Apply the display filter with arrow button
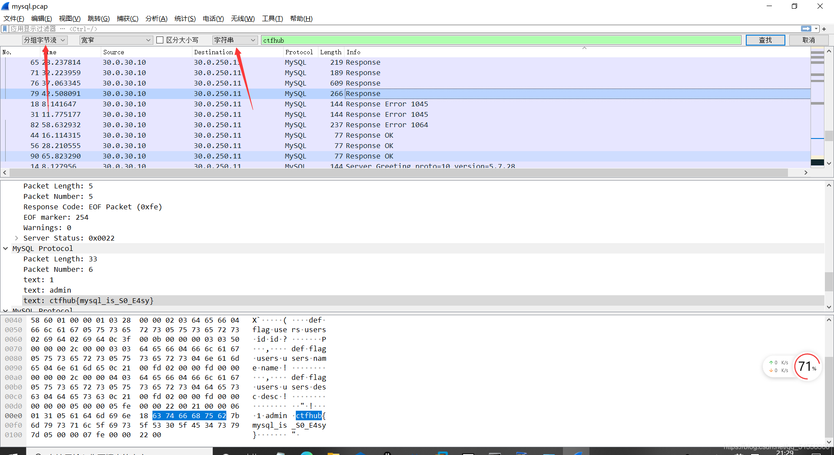 [806, 29]
